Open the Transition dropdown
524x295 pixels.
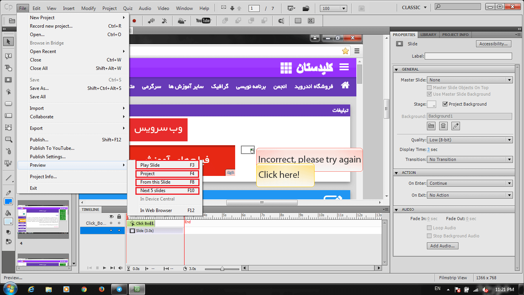point(470,159)
